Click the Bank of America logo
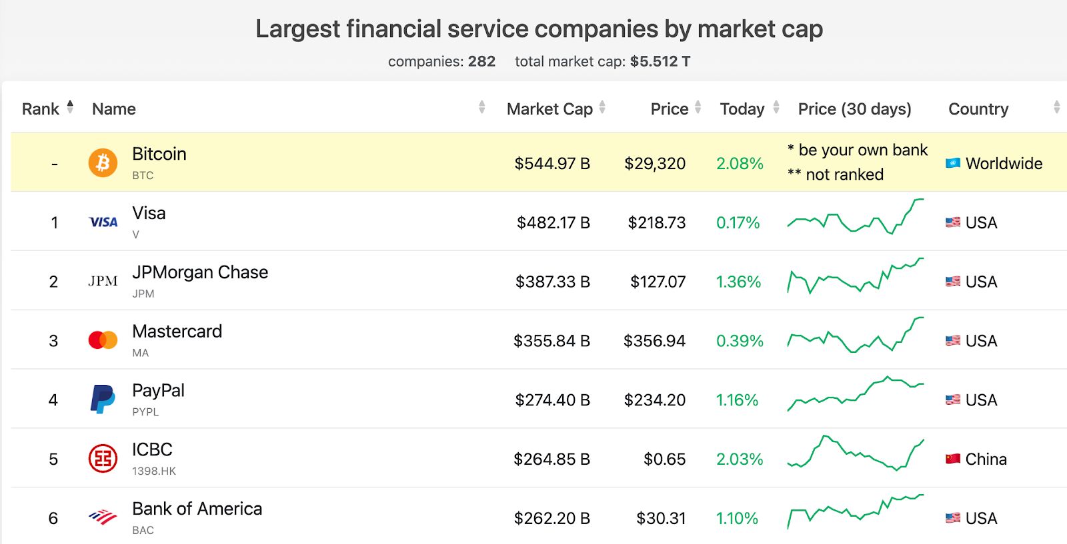 click(x=103, y=517)
